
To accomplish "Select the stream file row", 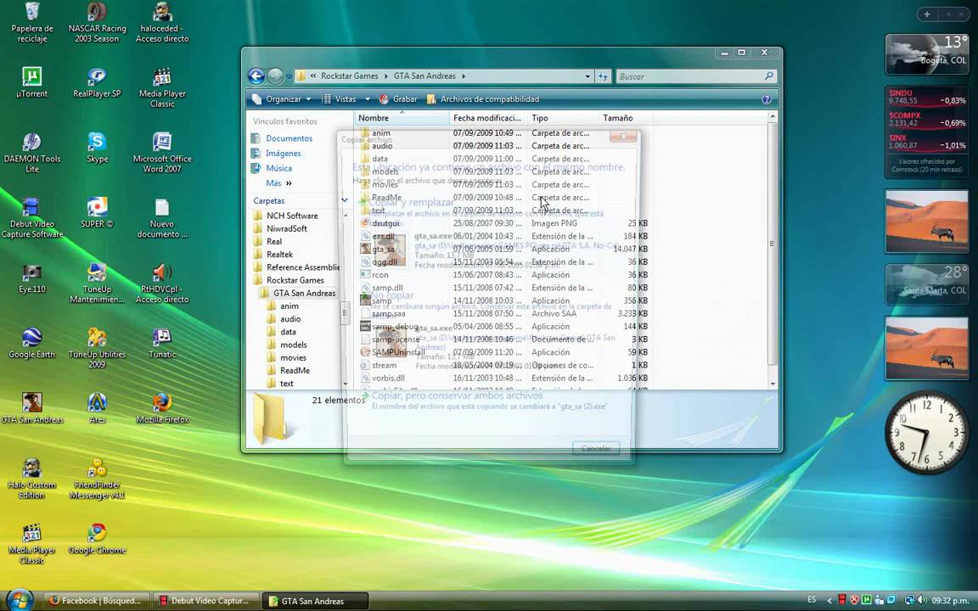I will click(x=504, y=365).
